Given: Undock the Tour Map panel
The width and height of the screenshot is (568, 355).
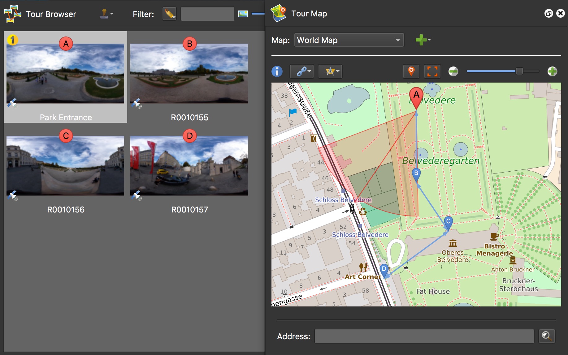Looking at the screenshot, I should (x=548, y=14).
